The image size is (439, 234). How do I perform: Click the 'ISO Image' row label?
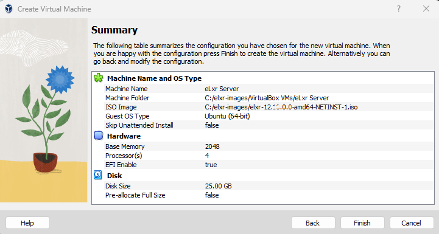(121, 107)
